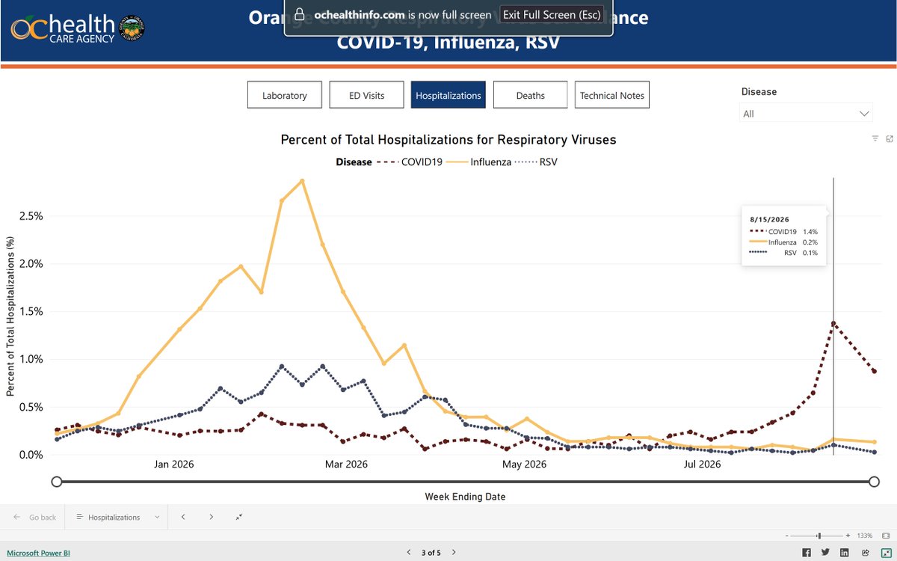Open the Microsoft Power BI link

38,553
